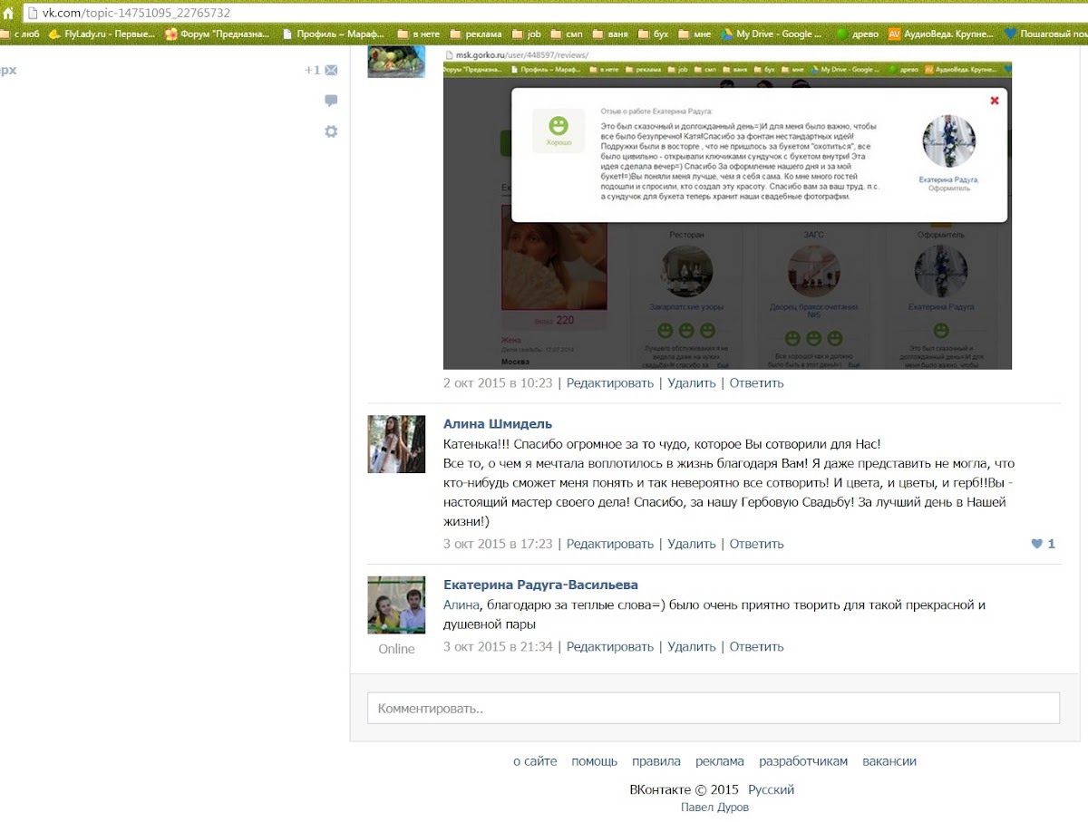1088x822 pixels.
Task: Open the My Drive - Google bookmark
Action: pos(772,34)
